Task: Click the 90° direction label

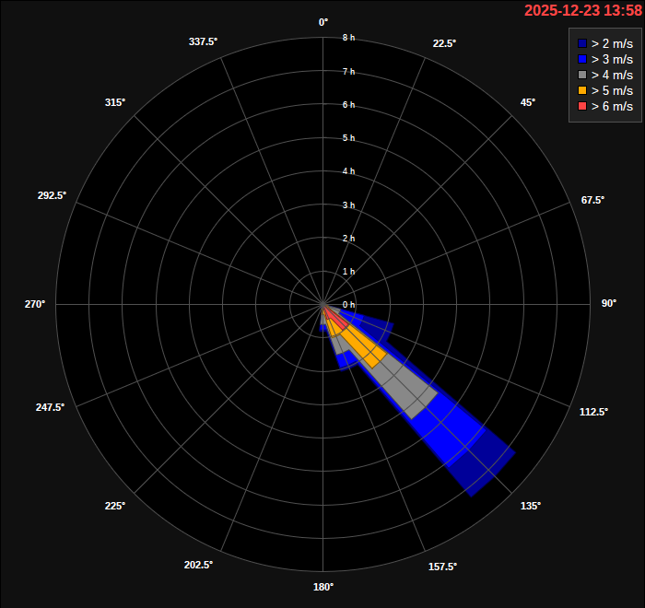Action: pyautogui.click(x=609, y=303)
